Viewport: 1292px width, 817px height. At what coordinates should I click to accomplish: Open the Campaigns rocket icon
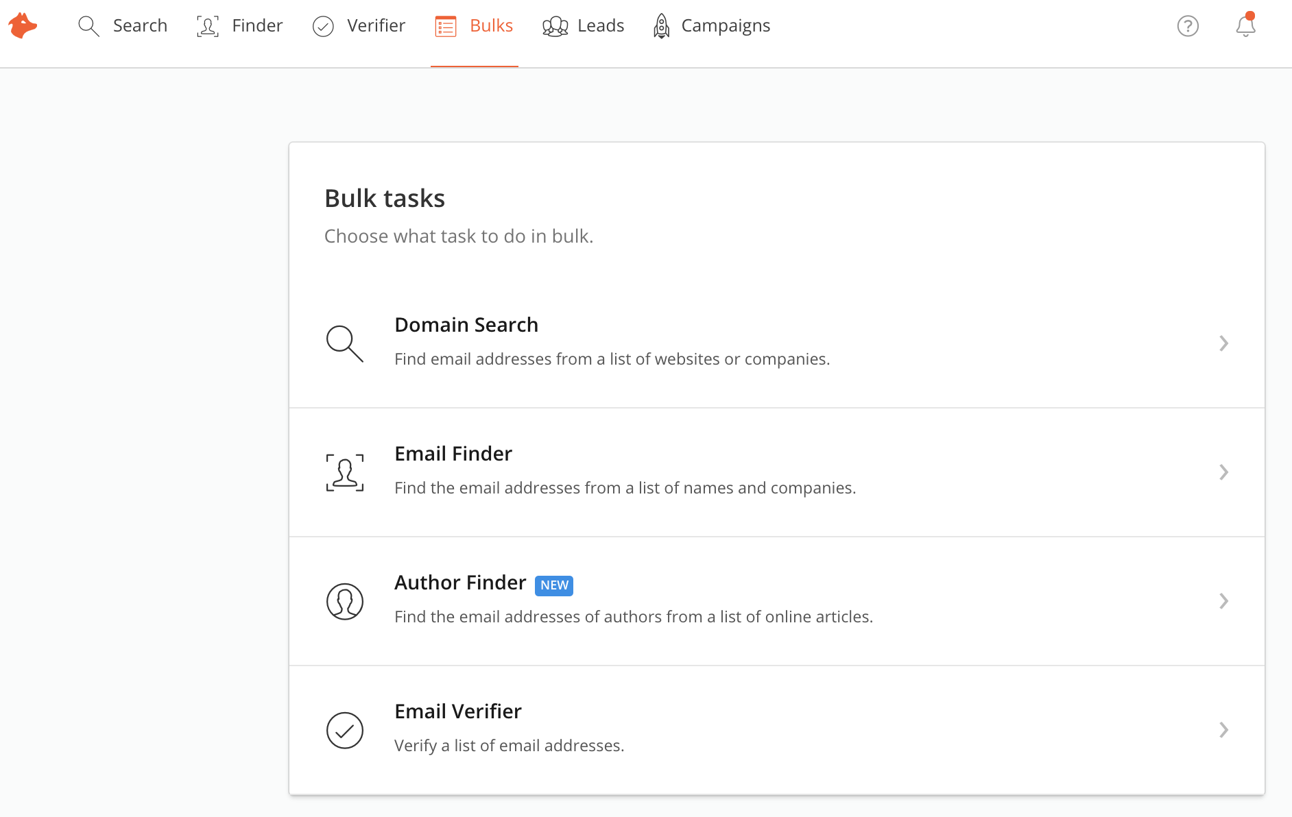(660, 25)
